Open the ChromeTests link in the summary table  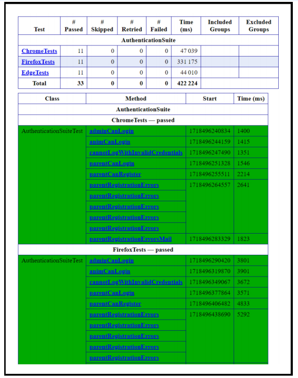click(x=39, y=51)
